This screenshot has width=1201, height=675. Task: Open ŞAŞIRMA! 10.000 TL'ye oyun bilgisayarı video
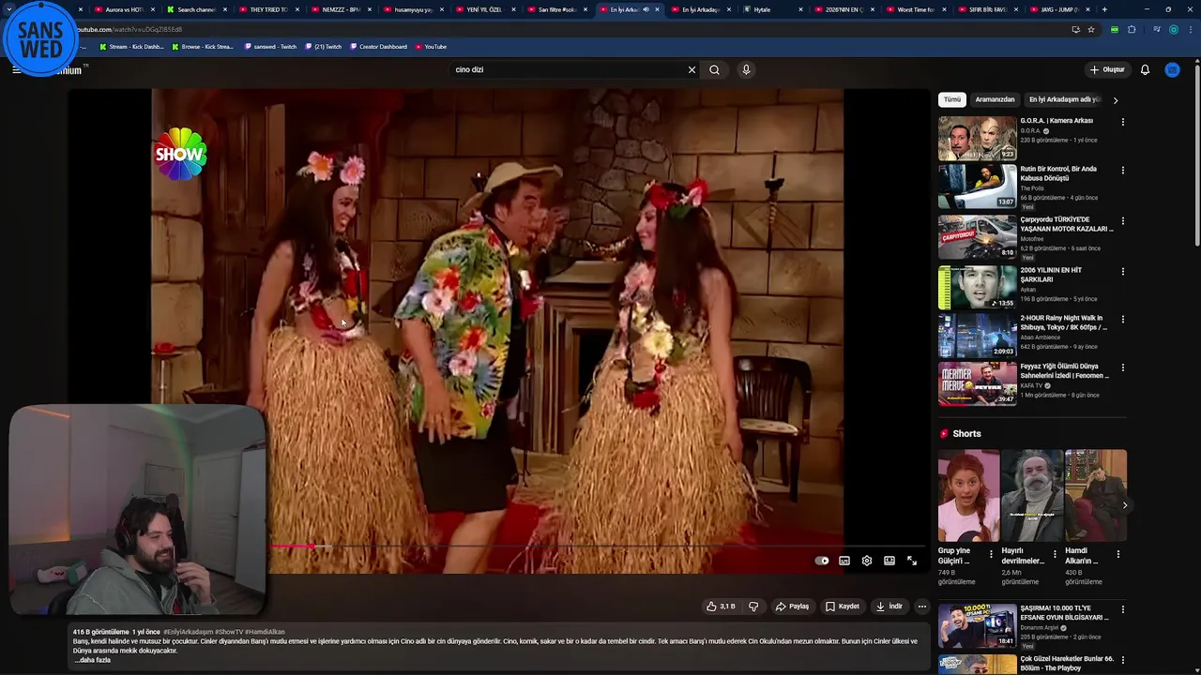pos(977,625)
